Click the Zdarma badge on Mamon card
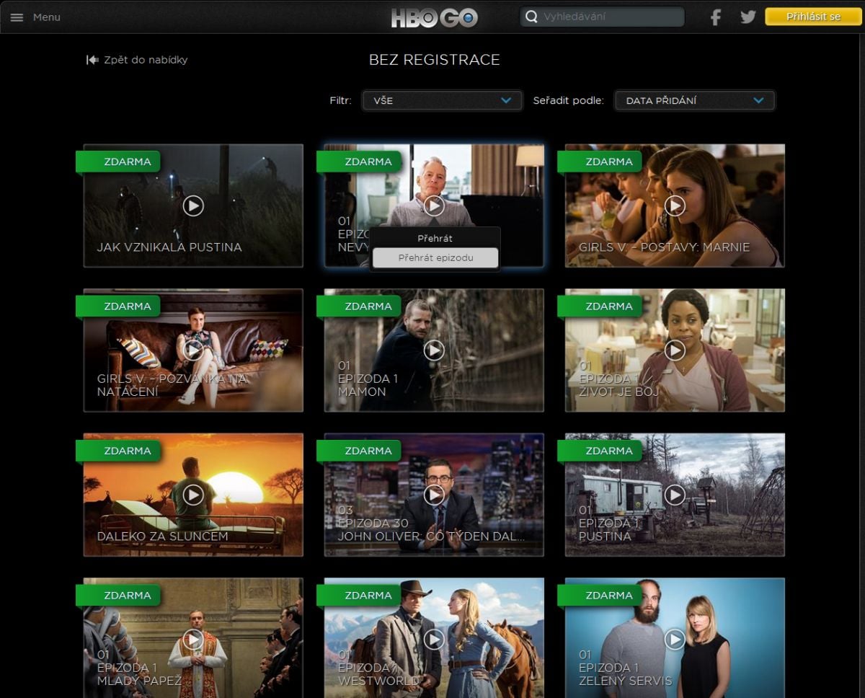Viewport: 865px width, 698px height. coord(360,306)
